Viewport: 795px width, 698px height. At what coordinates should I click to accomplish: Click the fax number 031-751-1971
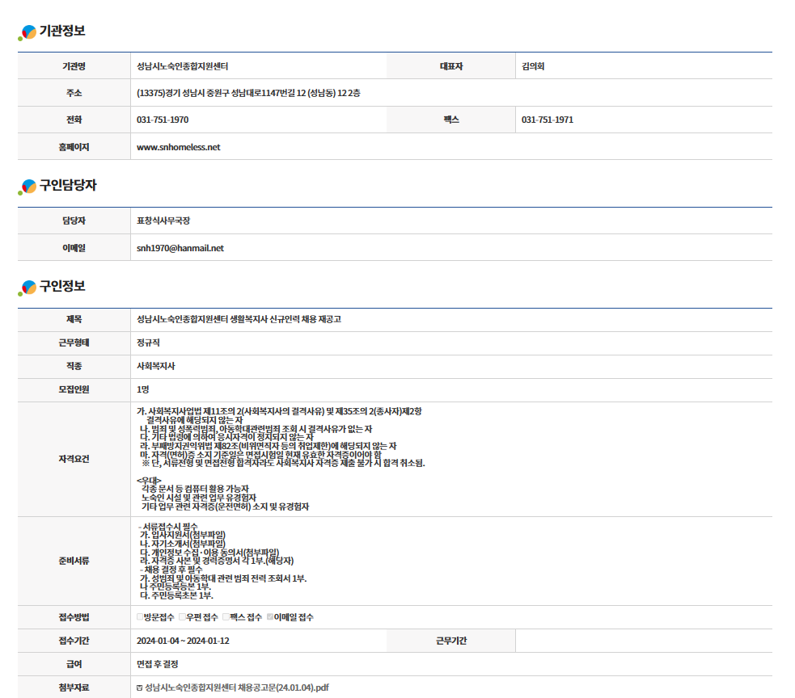tap(548, 120)
